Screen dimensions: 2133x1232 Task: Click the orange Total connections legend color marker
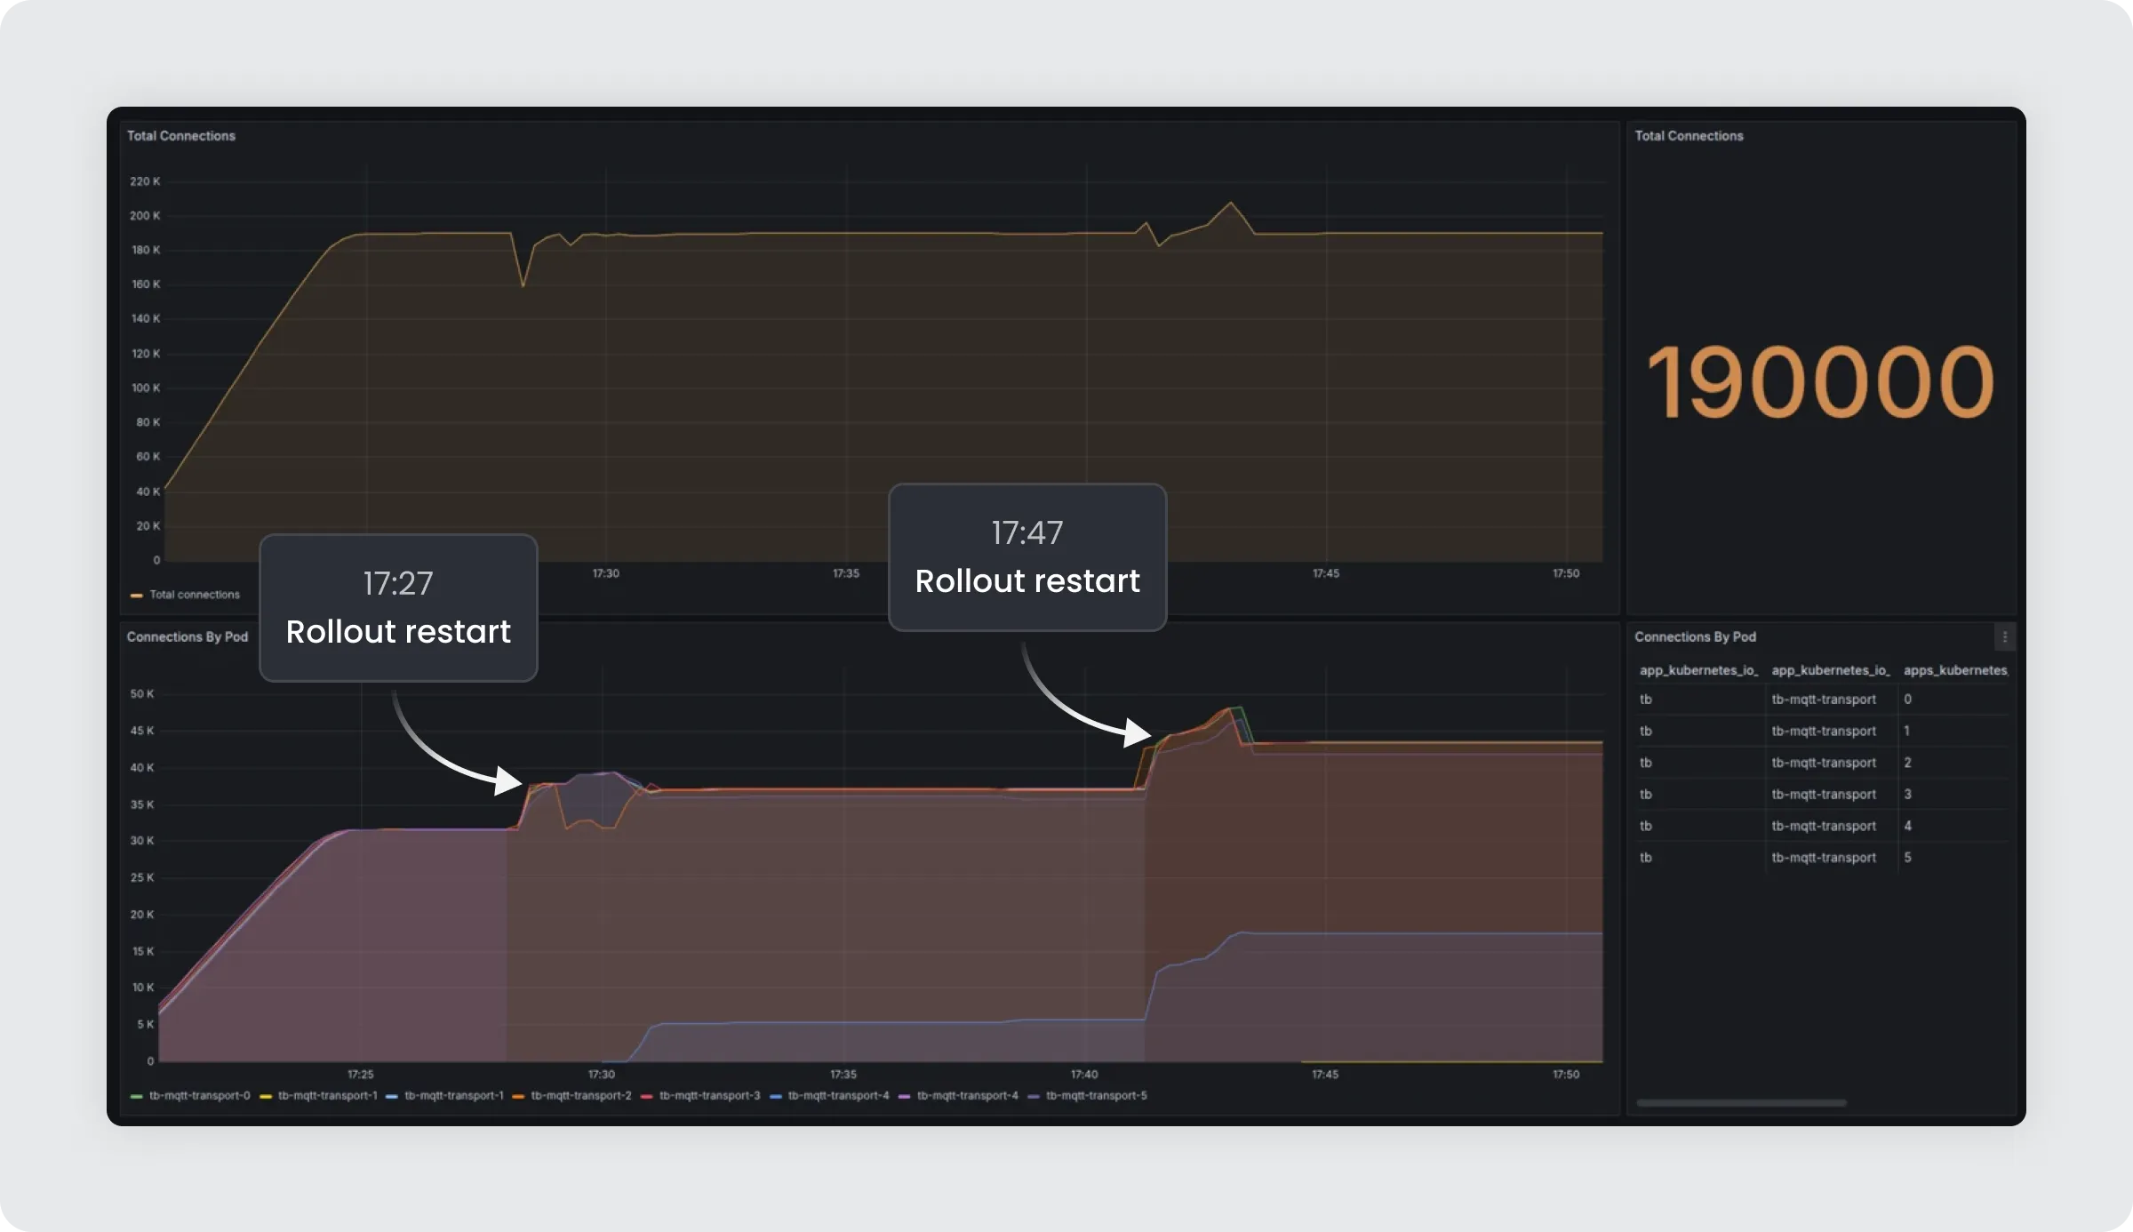pyautogui.click(x=136, y=596)
